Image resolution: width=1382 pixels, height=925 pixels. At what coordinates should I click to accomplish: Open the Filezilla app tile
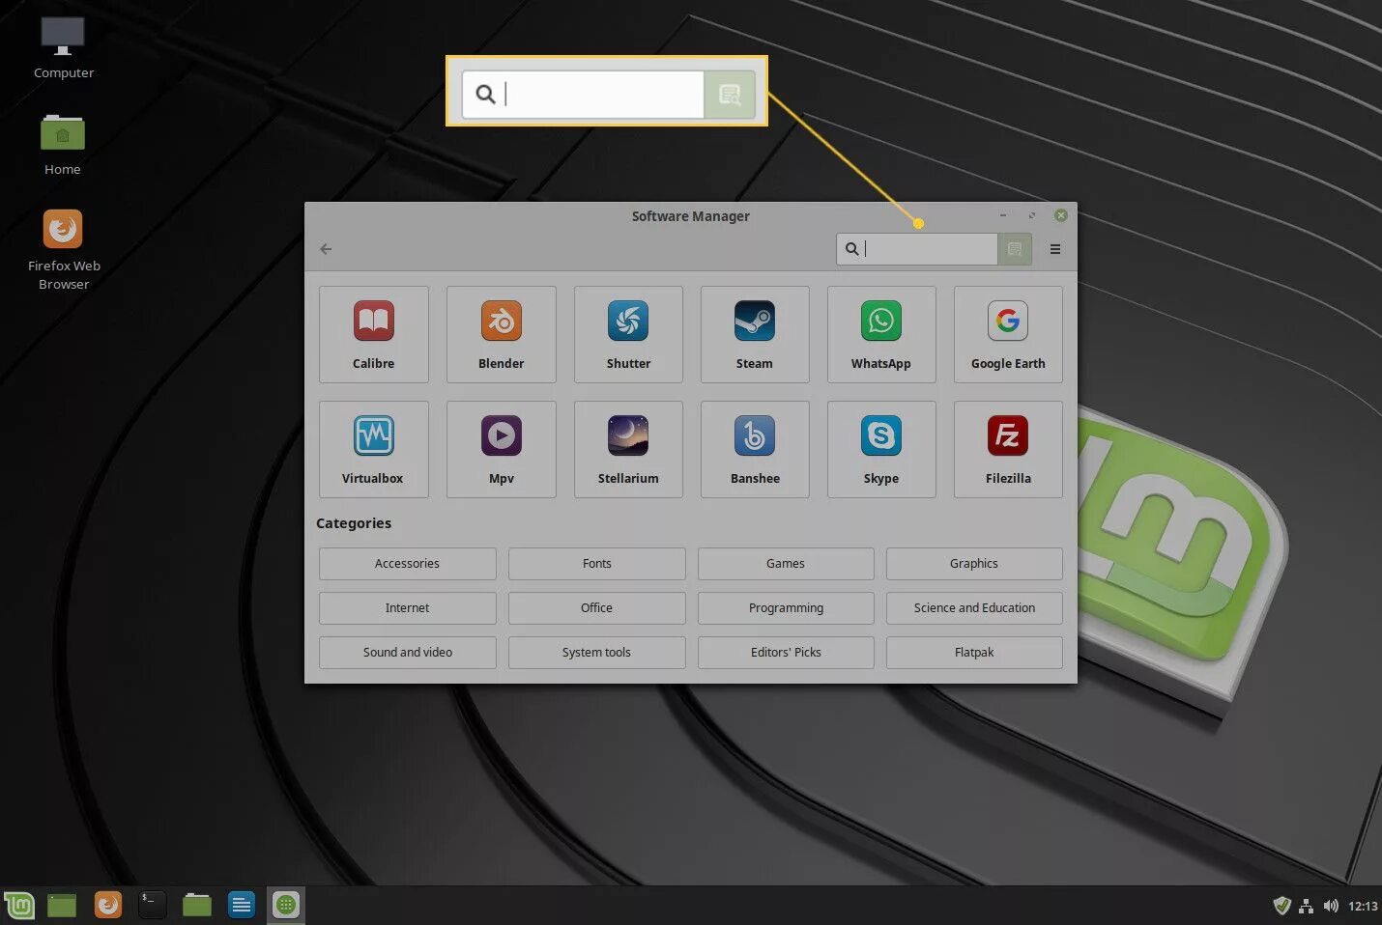coord(1008,449)
